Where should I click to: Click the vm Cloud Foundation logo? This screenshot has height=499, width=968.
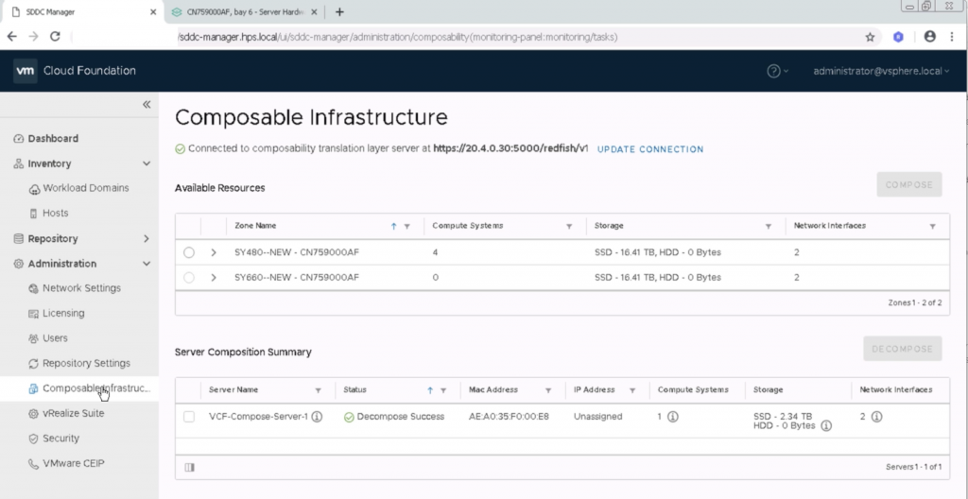point(26,71)
